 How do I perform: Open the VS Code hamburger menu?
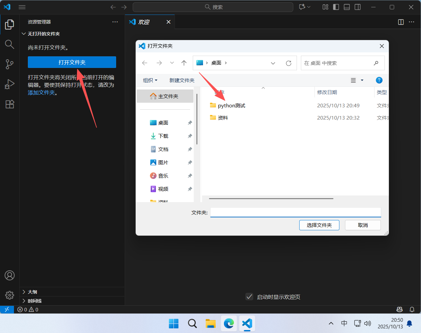(x=22, y=7)
